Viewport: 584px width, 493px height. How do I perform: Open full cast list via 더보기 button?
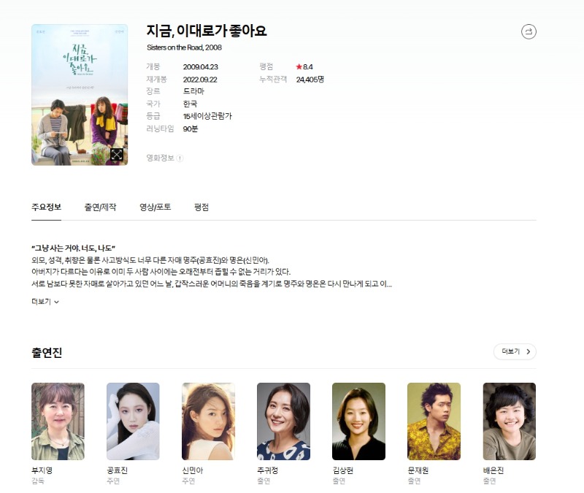point(515,351)
